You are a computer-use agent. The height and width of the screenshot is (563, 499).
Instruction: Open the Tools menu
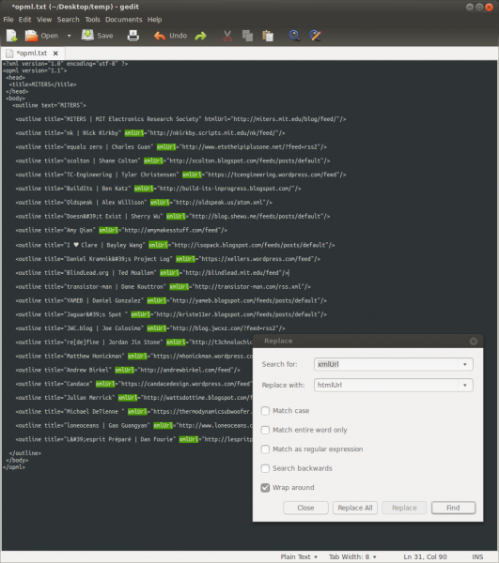92,20
